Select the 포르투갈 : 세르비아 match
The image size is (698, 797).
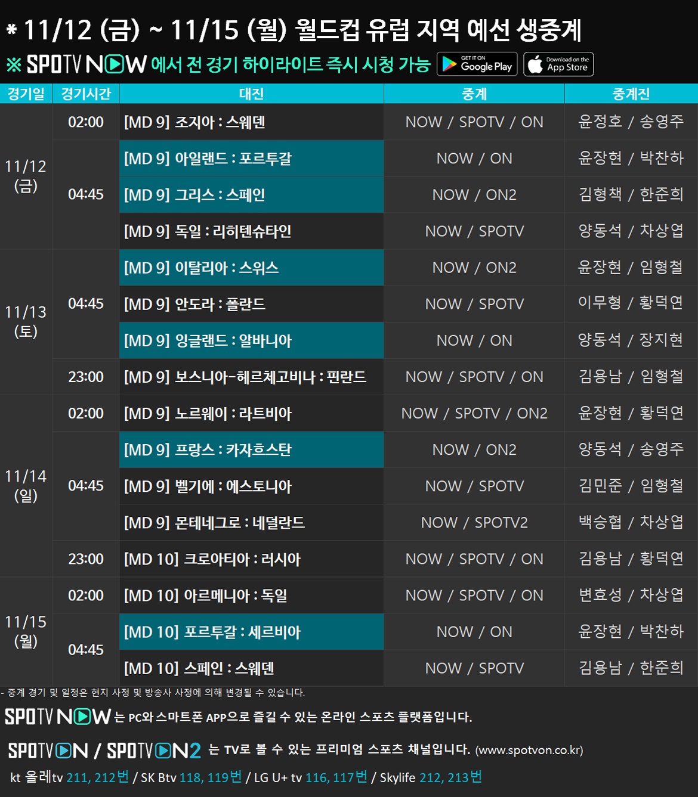[x=251, y=632]
